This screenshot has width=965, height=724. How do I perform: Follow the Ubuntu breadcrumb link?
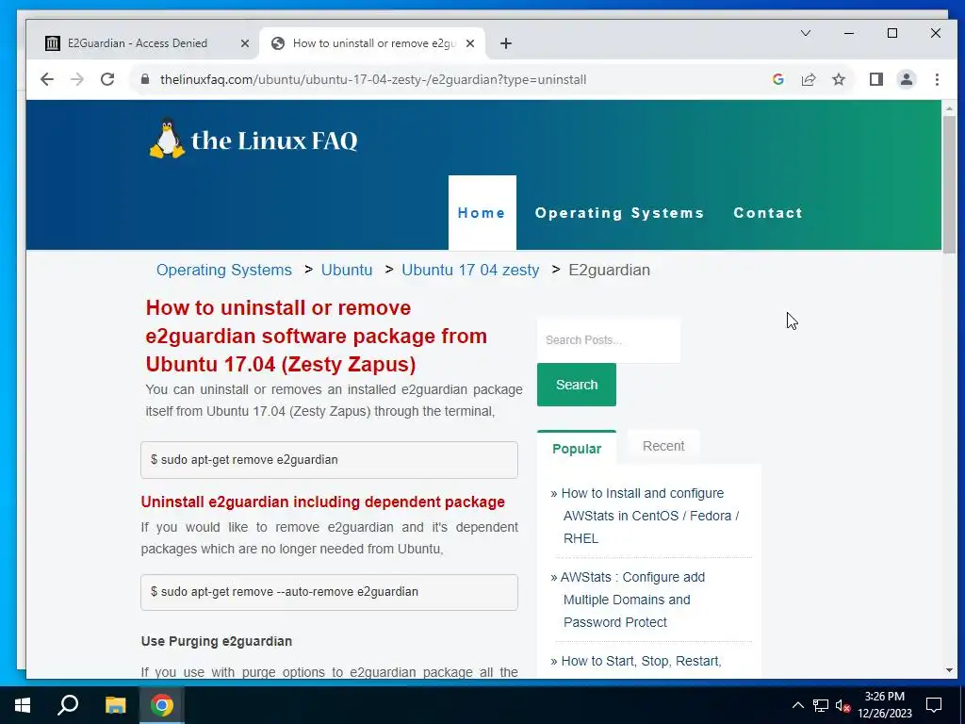[x=347, y=270]
